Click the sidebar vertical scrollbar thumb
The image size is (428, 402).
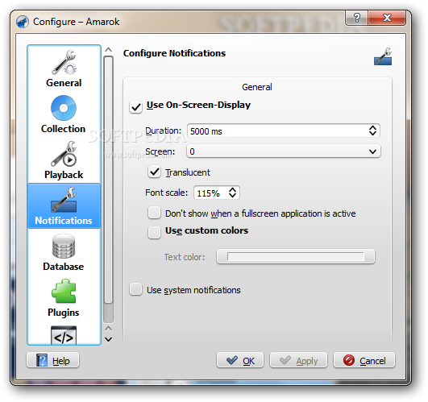click(109, 180)
